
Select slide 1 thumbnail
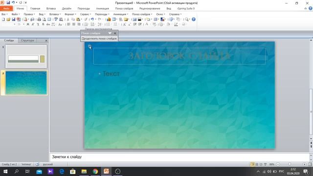(x=26, y=56)
